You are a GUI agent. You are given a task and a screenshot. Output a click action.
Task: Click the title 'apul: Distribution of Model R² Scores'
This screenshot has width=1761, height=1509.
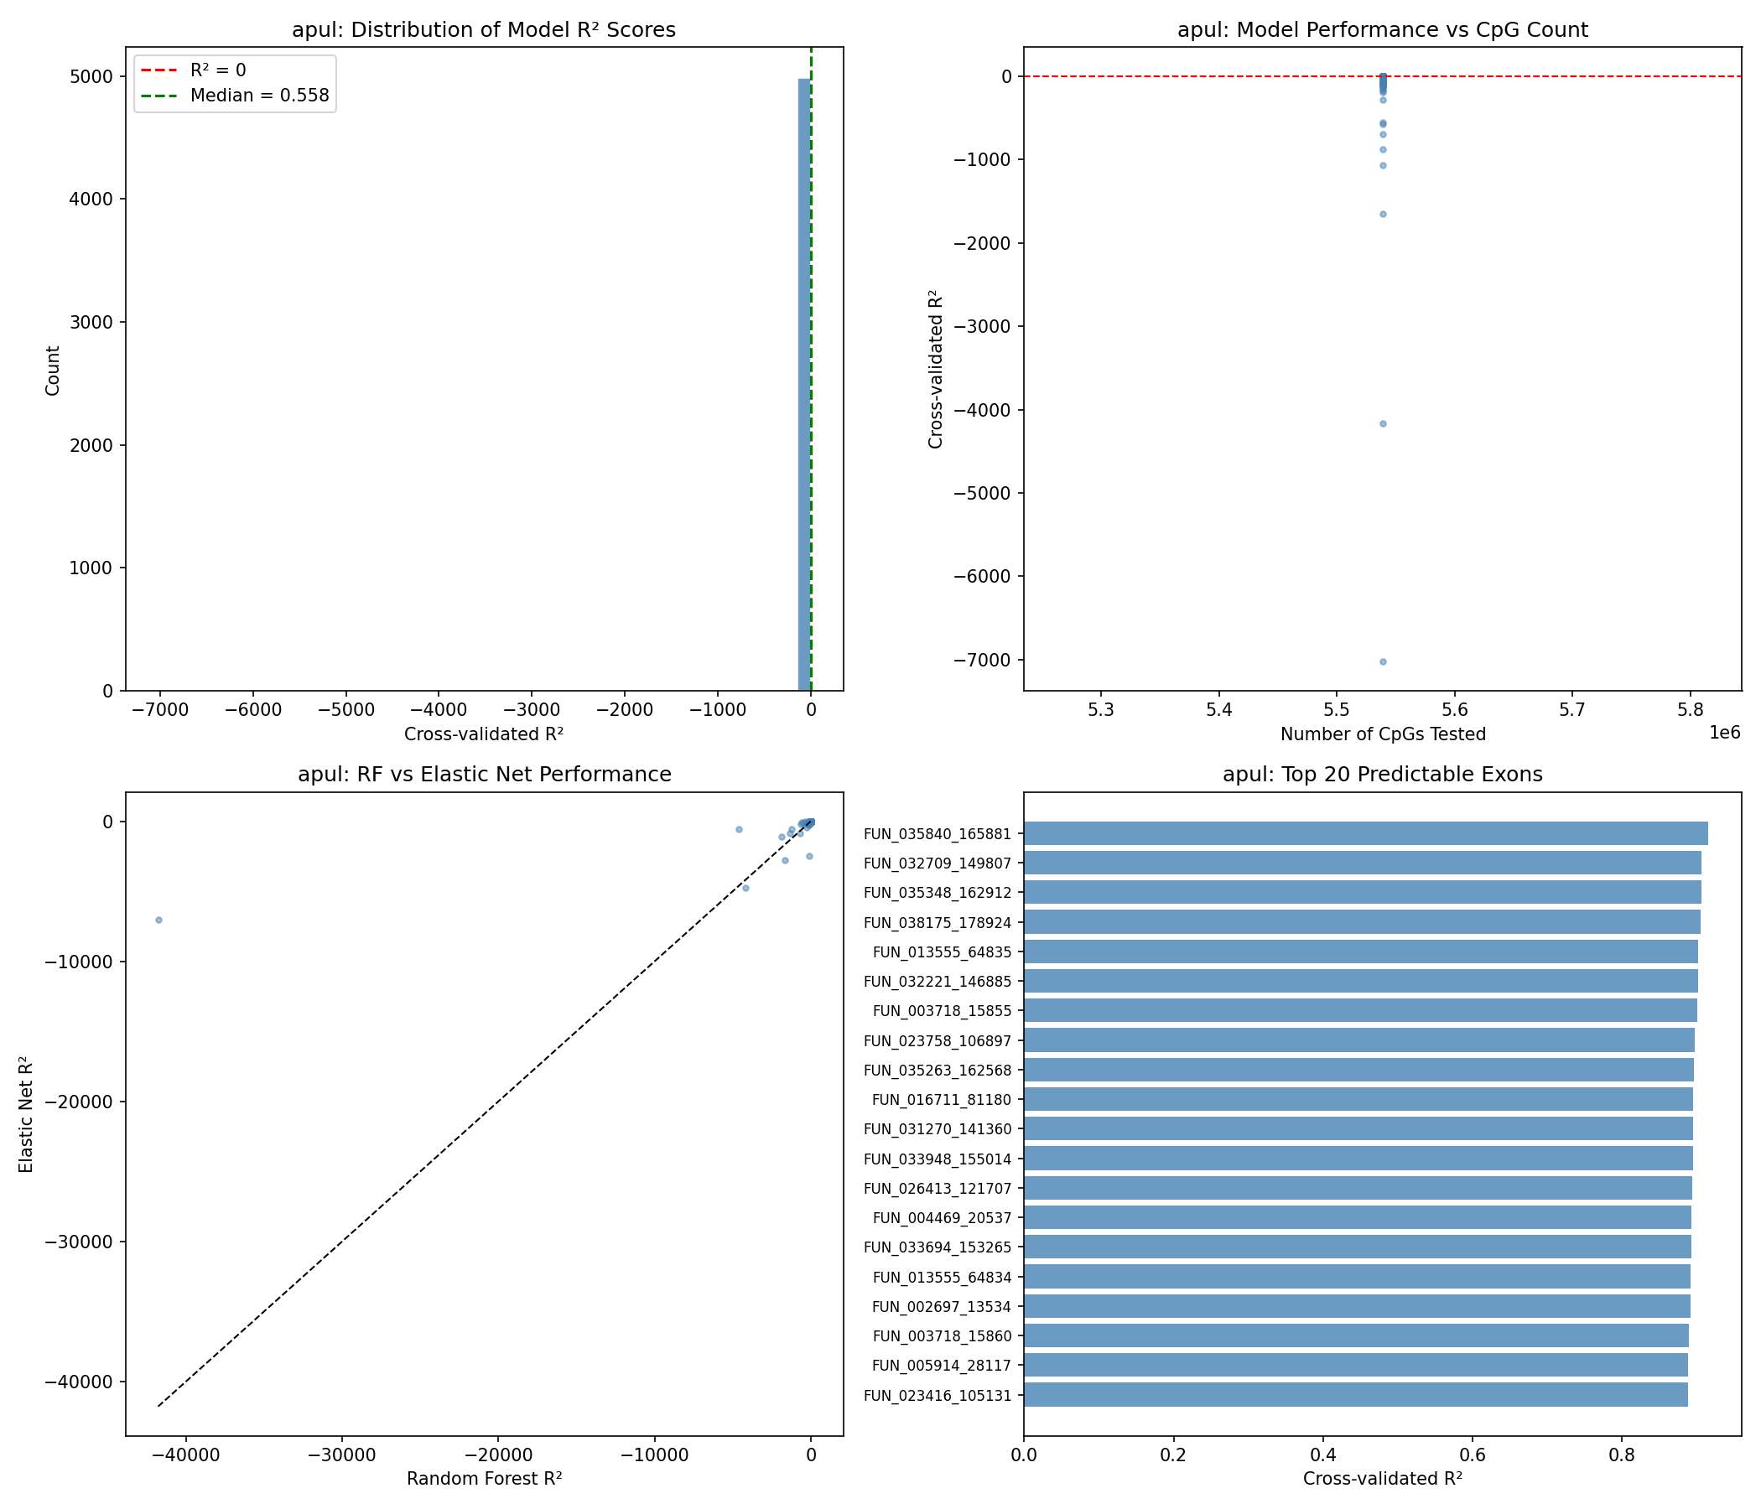click(x=484, y=29)
